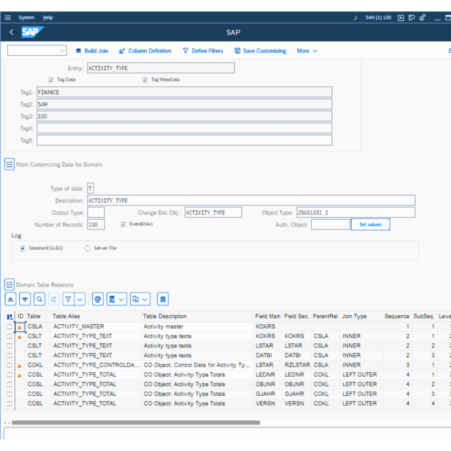Open the Help menu

coord(48,17)
